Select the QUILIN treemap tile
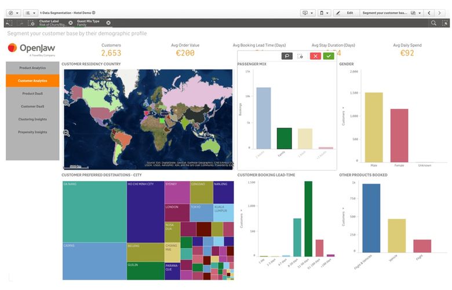Viewport: 452px width, 290px height. tap(145, 271)
